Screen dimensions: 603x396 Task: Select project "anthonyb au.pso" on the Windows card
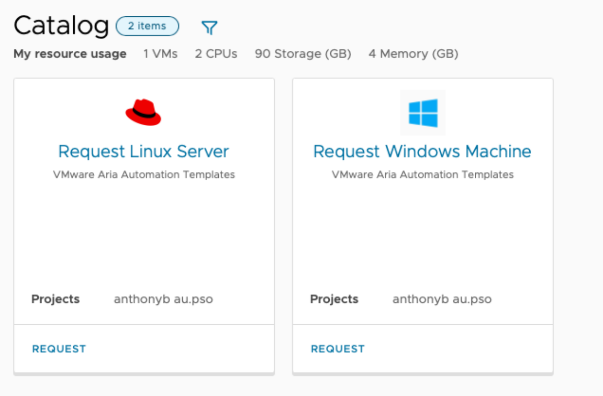tap(442, 299)
